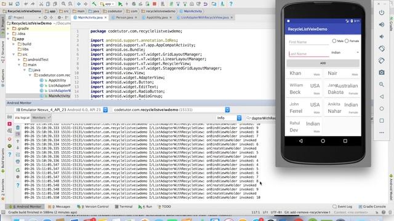
Task: Open the Event Log panel
Action: tap(342, 206)
